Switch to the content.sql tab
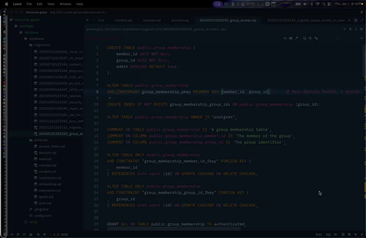The image size is (366, 238). click(x=124, y=20)
